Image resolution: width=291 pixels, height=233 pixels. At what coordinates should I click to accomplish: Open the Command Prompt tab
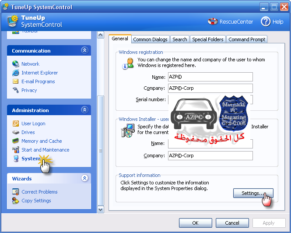pos(247,39)
